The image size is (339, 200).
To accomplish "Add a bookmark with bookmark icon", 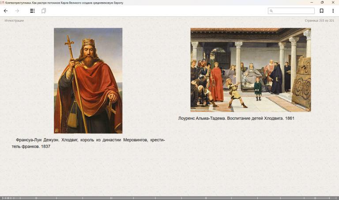I will (321, 11).
